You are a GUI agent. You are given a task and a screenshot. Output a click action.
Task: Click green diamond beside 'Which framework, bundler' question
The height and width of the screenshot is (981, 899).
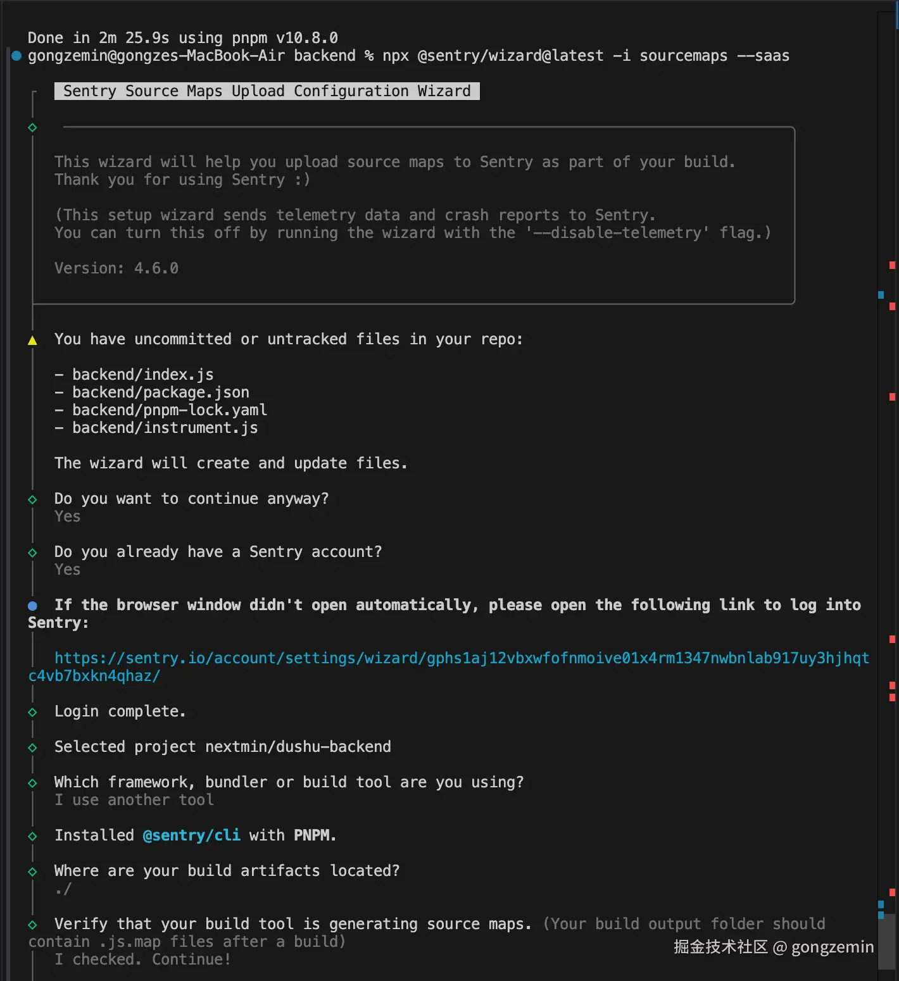[x=32, y=783]
